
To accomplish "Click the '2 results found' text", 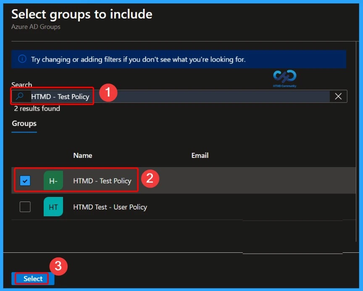I will (37, 108).
